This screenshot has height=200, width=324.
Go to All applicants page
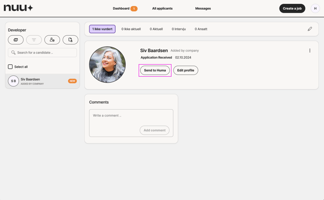(162, 8)
